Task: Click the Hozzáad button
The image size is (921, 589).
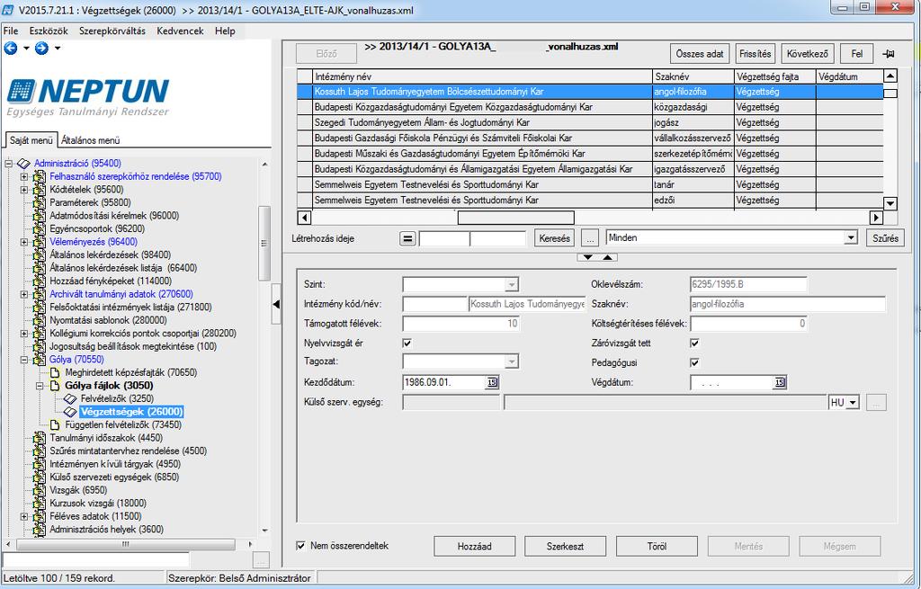Action: (x=475, y=546)
